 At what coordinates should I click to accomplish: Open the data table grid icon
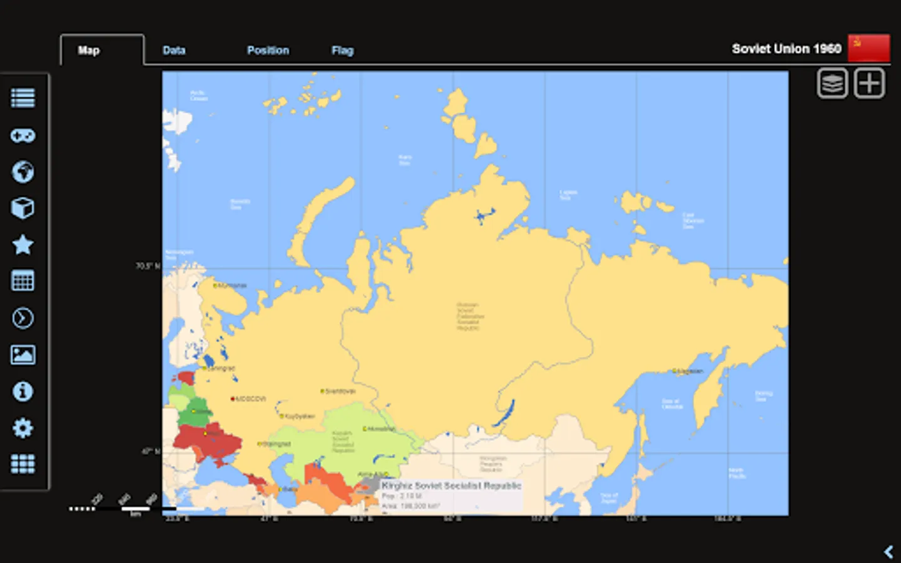(x=23, y=281)
